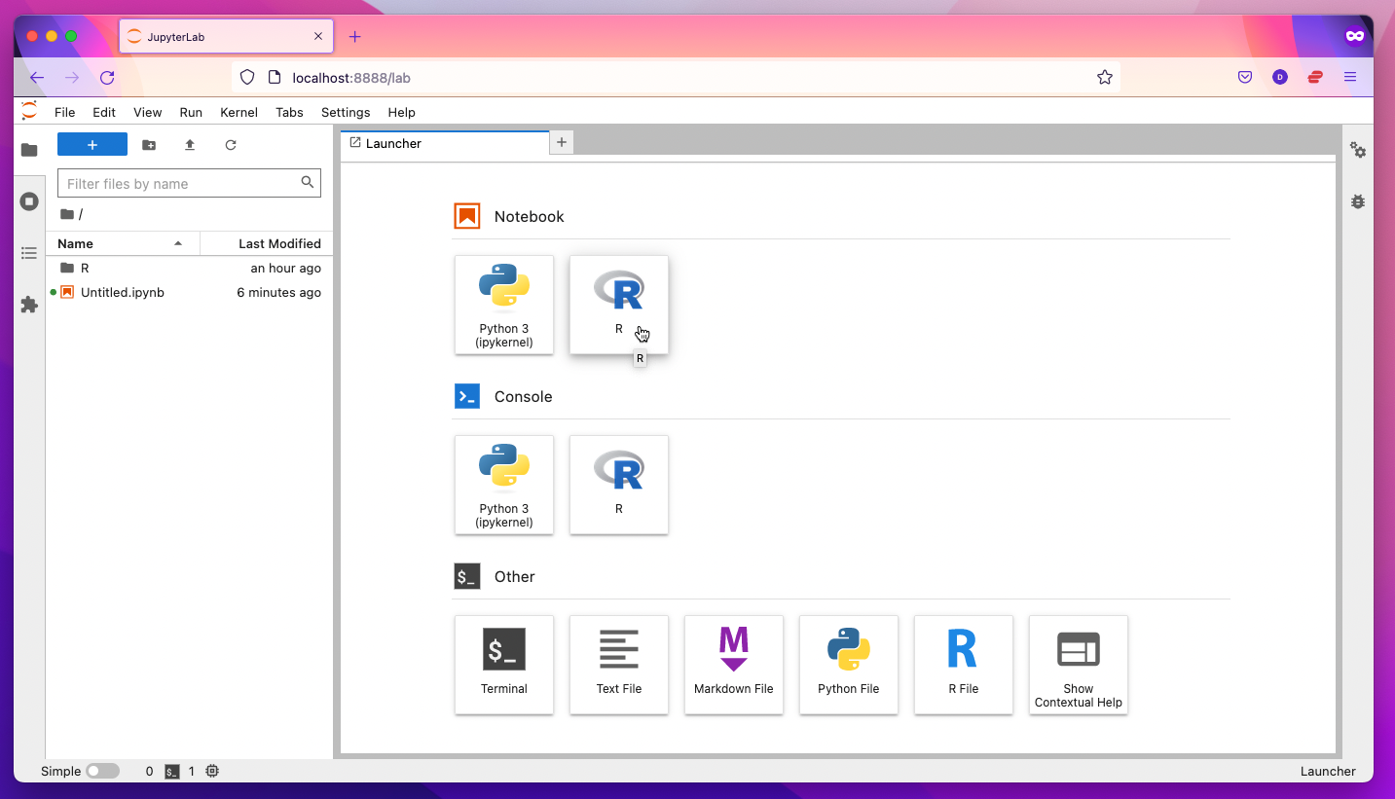Create a new Markdown File
The image size is (1395, 799).
pyautogui.click(x=734, y=665)
